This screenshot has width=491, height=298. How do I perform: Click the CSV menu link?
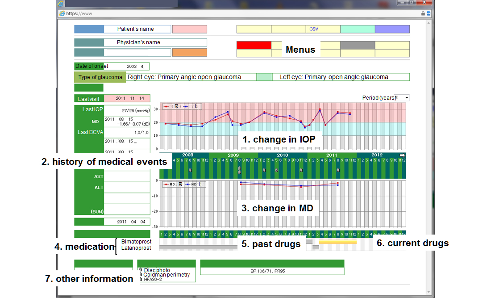click(314, 29)
